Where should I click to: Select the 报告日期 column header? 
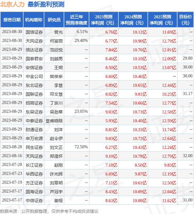coord(12,20)
